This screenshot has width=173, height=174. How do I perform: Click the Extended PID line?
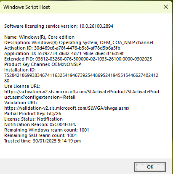point(78,59)
